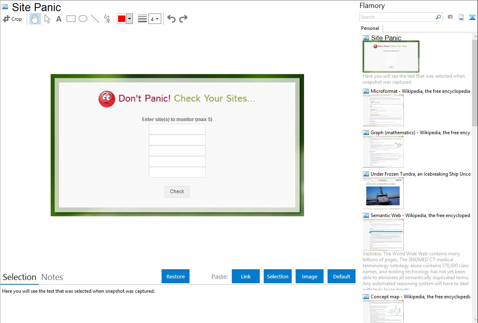Screen dimensions: 478x323
Task: Select the Microformat Wikipedia thumbnail
Action: click(x=383, y=110)
